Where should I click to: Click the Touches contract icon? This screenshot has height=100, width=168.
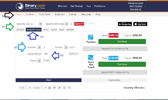tap(91, 37)
